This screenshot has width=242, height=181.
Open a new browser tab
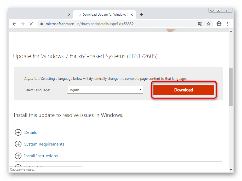tap(142, 15)
